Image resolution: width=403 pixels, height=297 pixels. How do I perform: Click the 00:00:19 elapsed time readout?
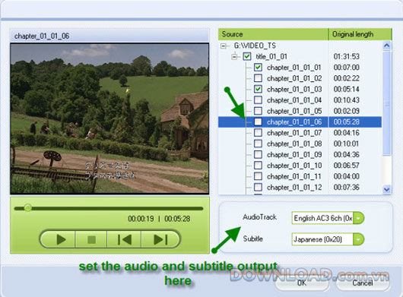[x=141, y=219]
